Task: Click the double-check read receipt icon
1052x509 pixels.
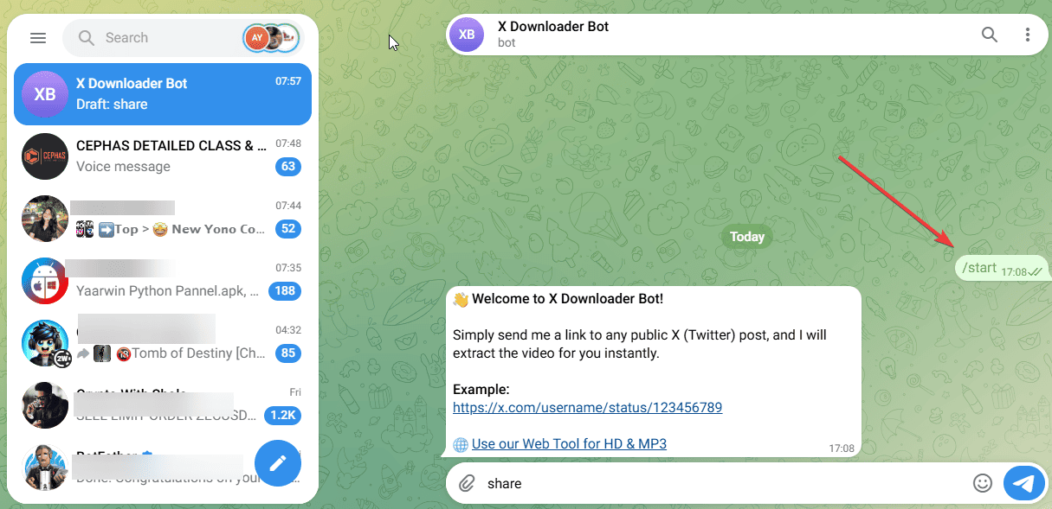Action: (1036, 272)
